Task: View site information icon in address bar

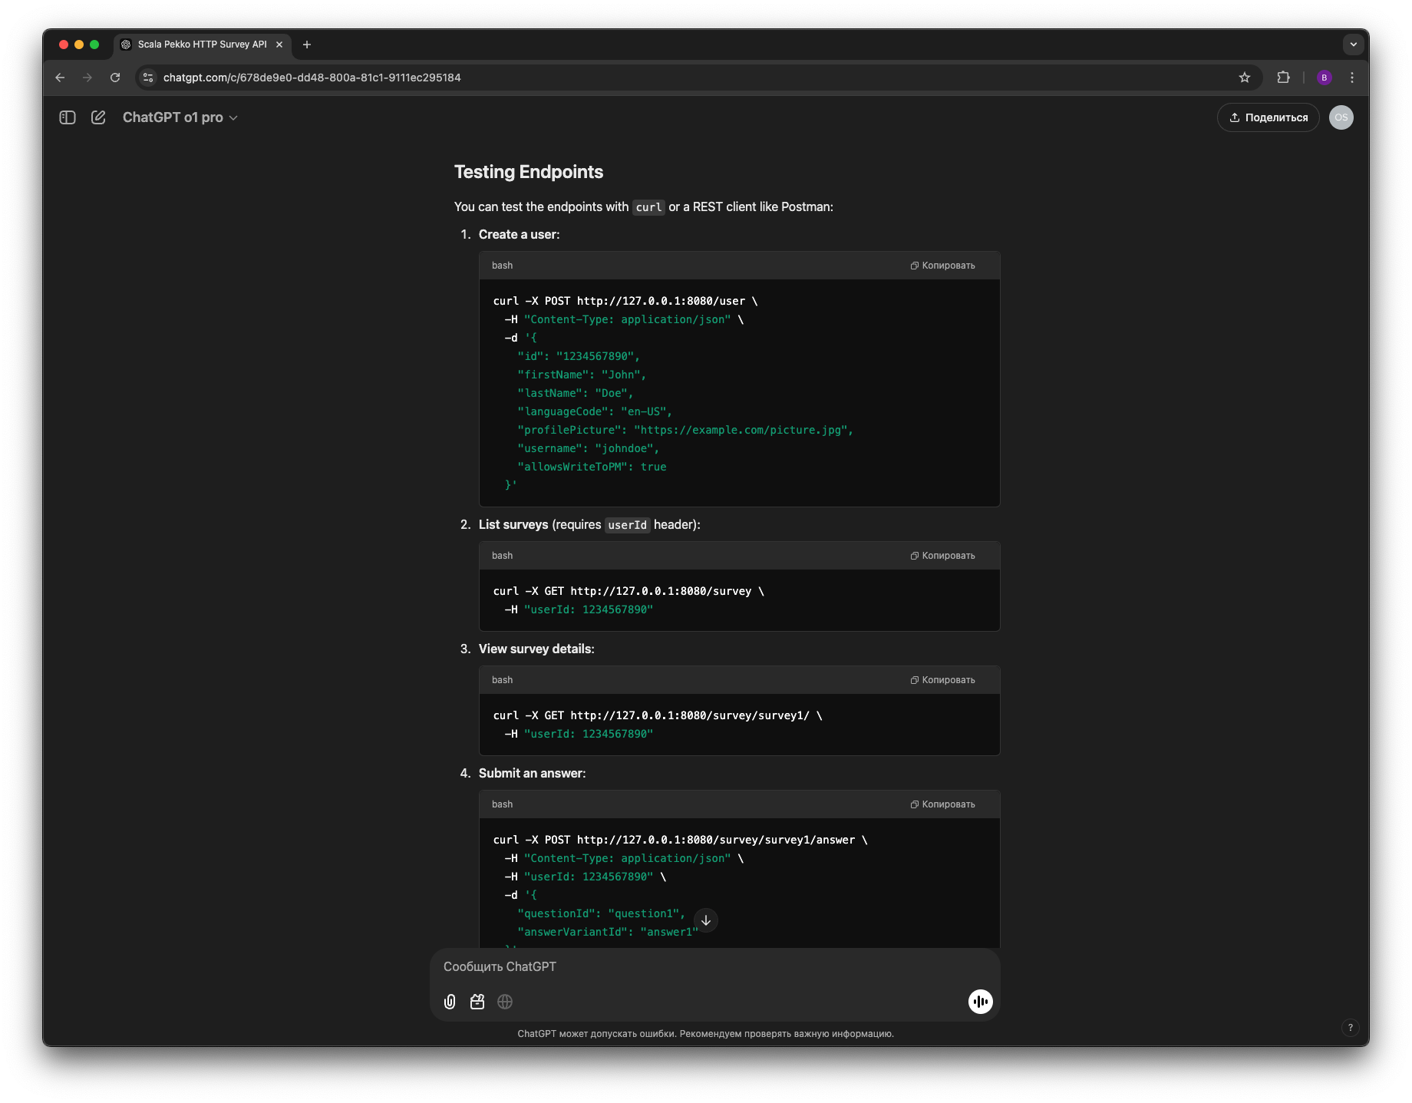Action: click(x=149, y=78)
